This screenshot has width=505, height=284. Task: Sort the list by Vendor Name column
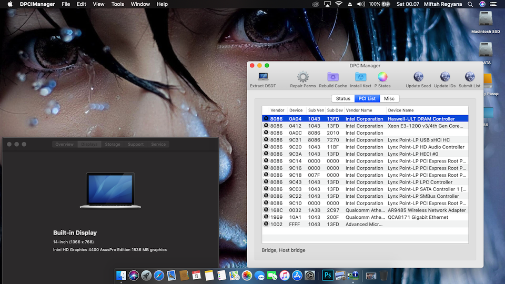click(x=359, y=110)
